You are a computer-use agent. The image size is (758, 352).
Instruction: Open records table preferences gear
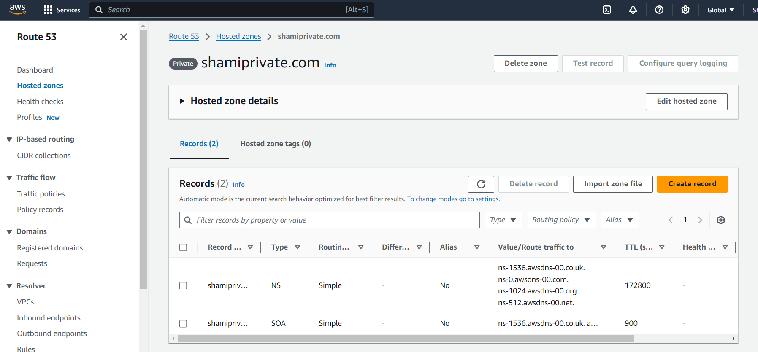point(721,220)
